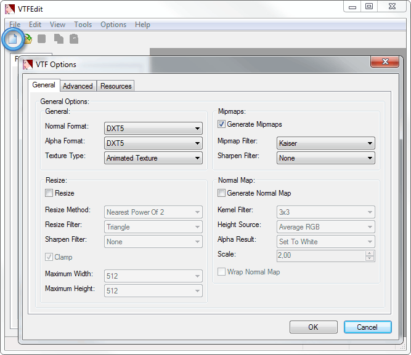Open the Resize Sharpen Filter dropdown
This screenshot has height=355, width=411.
point(153,242)
